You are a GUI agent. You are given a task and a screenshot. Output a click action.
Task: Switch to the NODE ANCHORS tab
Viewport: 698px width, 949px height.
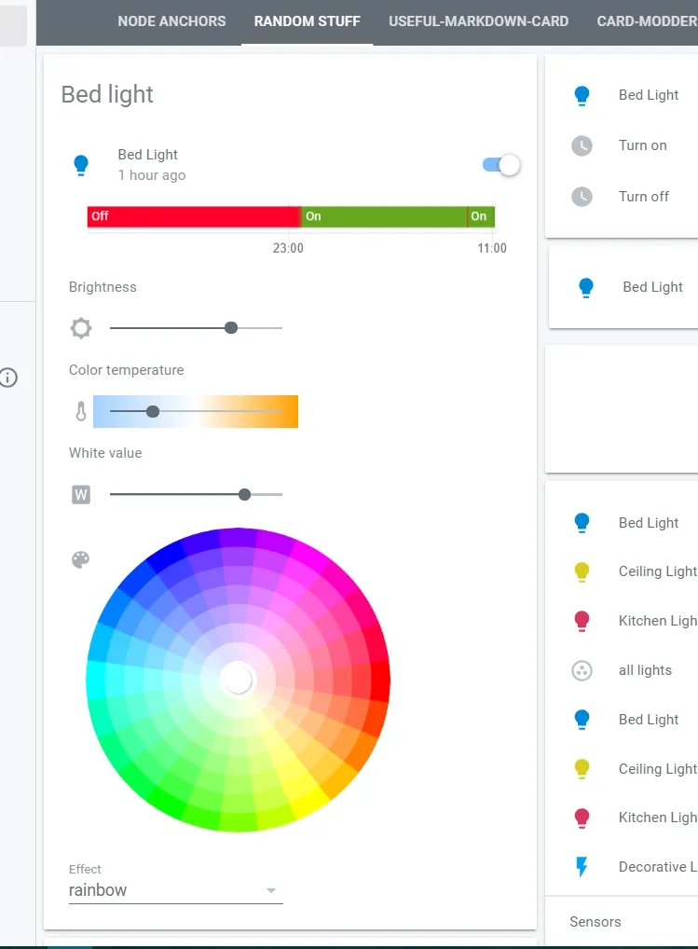171,21
